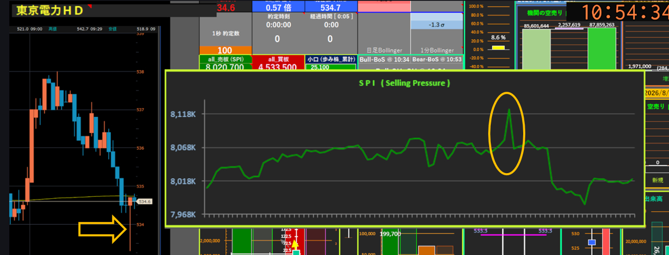This screenshot has height=255, width=669.
Task: Click the Bull-BoS @ 10:34 cell
Action: coord(384,59)
